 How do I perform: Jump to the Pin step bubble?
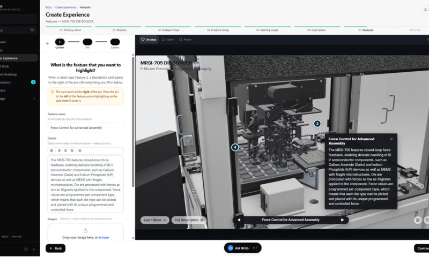tap(87, 42)
